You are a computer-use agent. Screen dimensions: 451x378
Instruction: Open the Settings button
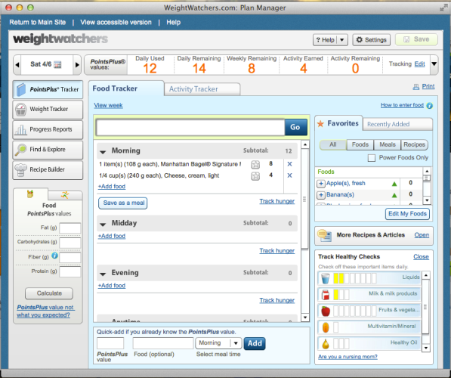372,40
